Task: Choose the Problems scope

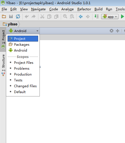Action: click(23, 69)
